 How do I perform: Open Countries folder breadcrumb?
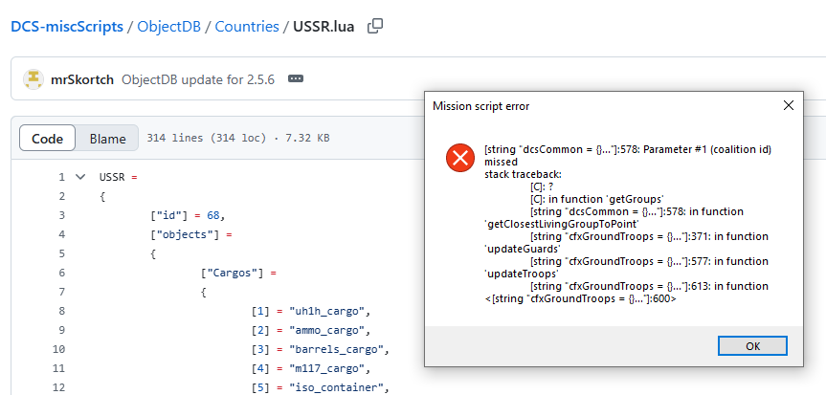pyautogui.click(x=247, y=27)
